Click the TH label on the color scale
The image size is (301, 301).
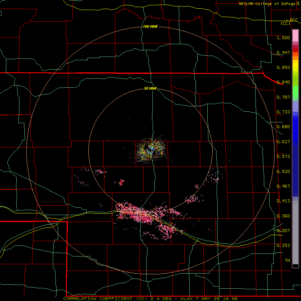click(287, 261)
